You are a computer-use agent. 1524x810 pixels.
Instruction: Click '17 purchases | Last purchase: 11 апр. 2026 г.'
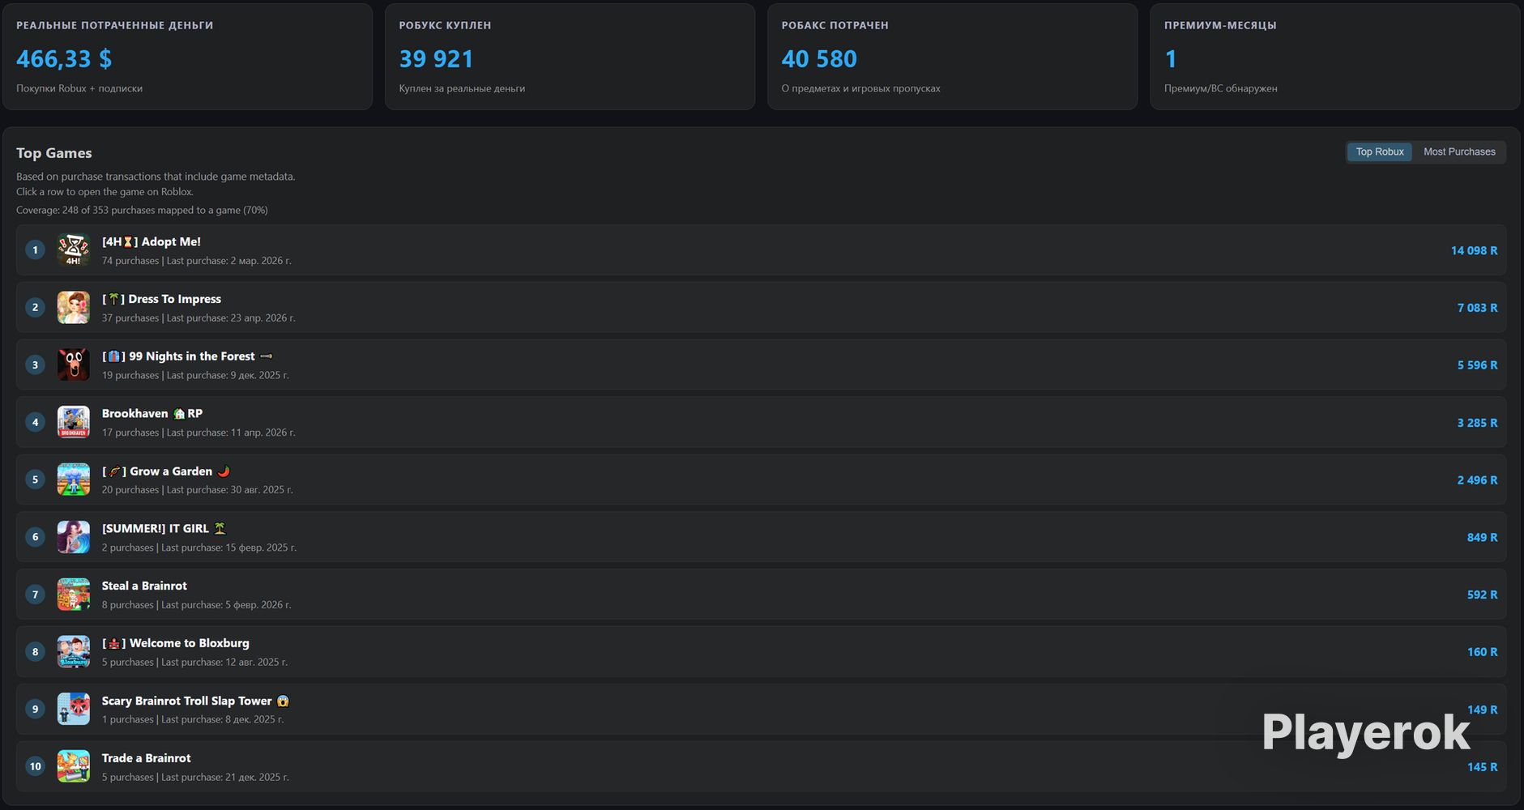pos(199,433)
